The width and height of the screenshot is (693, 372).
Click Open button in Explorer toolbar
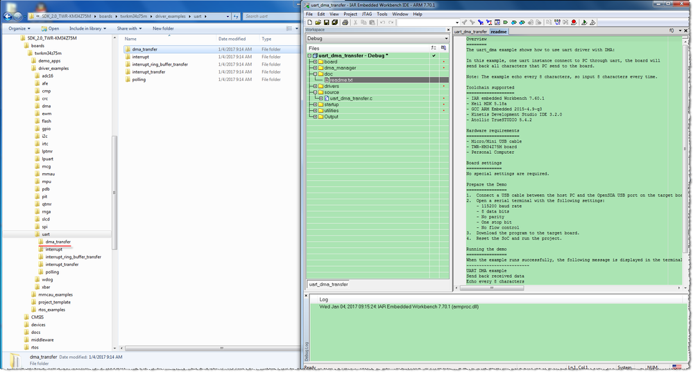pyautogui.click(x=51, y=28)
